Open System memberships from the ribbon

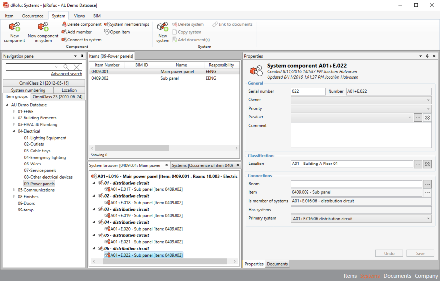point(107,24)
